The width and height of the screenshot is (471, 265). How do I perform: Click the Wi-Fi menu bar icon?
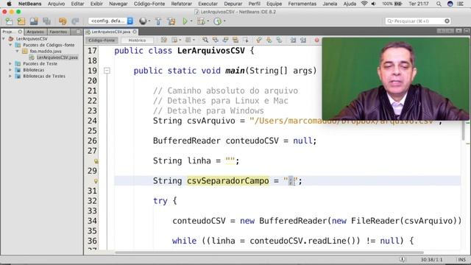pos(364,4)
